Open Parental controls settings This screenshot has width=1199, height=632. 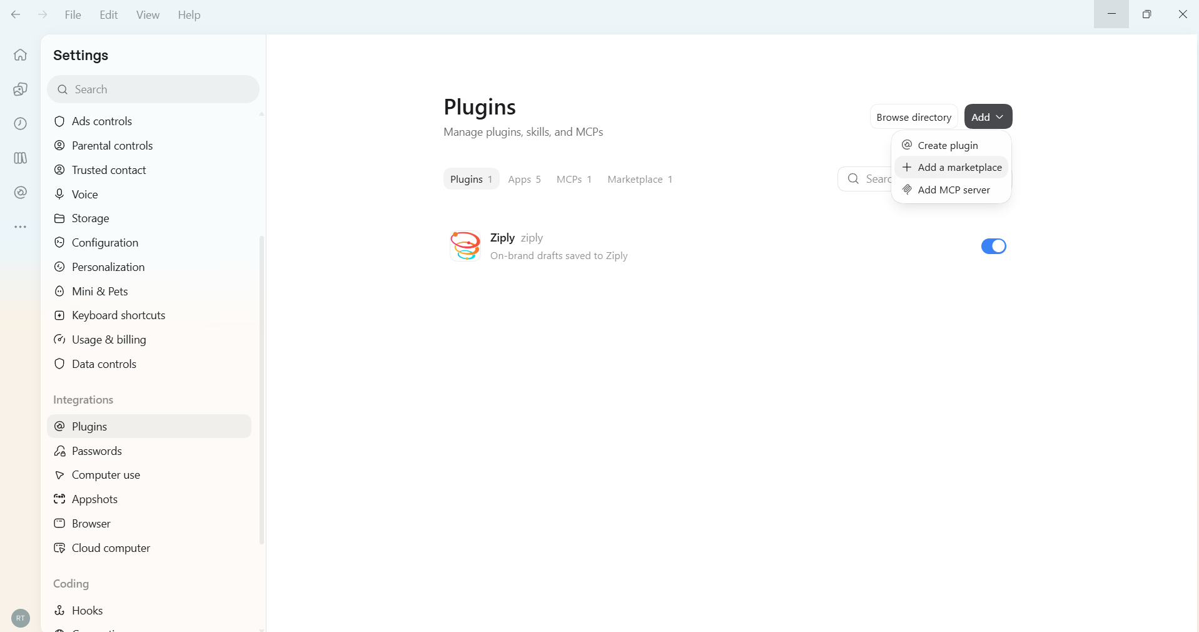pyautogui.click(x=149, y=145)
